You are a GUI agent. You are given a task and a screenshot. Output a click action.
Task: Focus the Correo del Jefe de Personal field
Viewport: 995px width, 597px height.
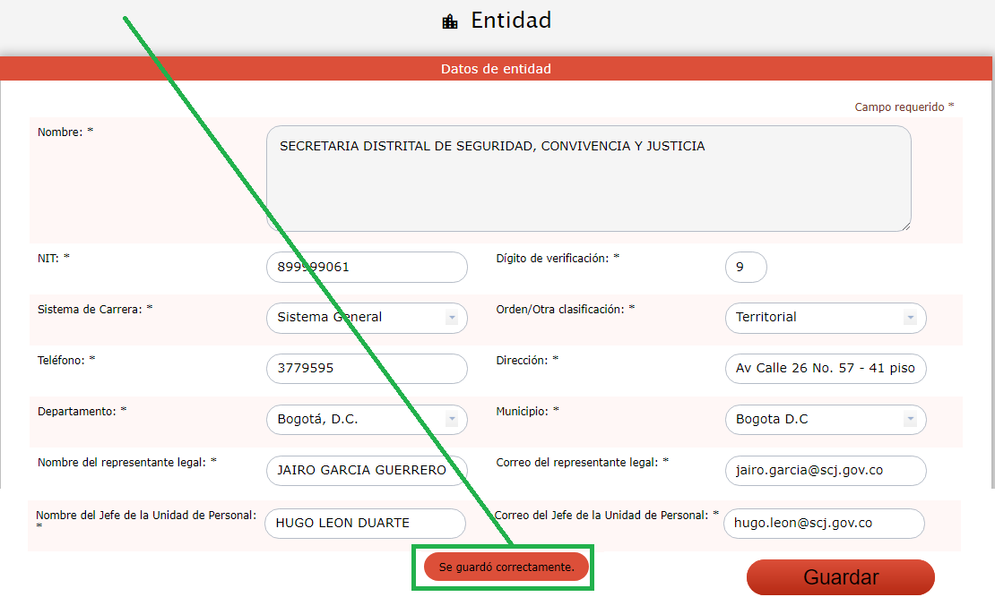[x=823, y=524]
